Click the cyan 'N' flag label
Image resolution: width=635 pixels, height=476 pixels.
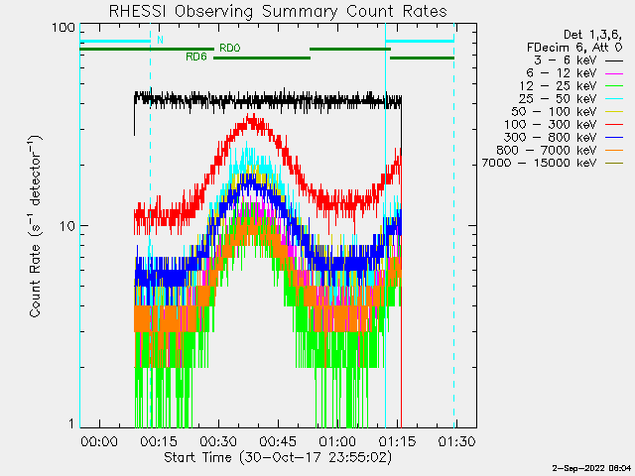pos(160,40)
